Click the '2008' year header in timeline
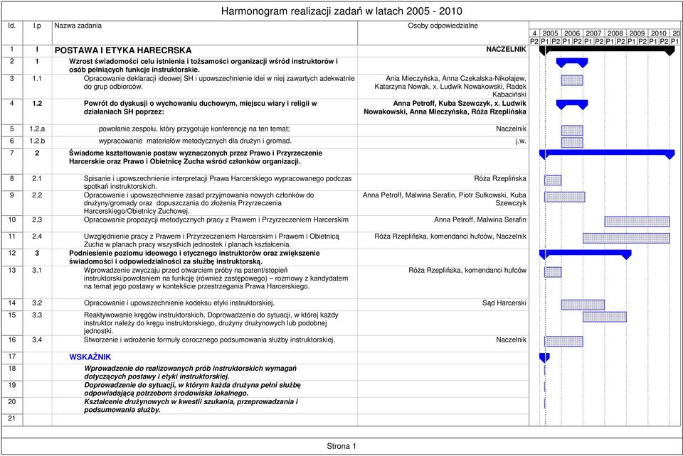The width and height of the screenshot is (683, 456). tap(615, 33)
